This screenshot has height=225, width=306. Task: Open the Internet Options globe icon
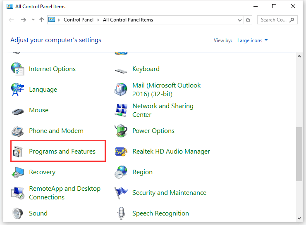17,69
